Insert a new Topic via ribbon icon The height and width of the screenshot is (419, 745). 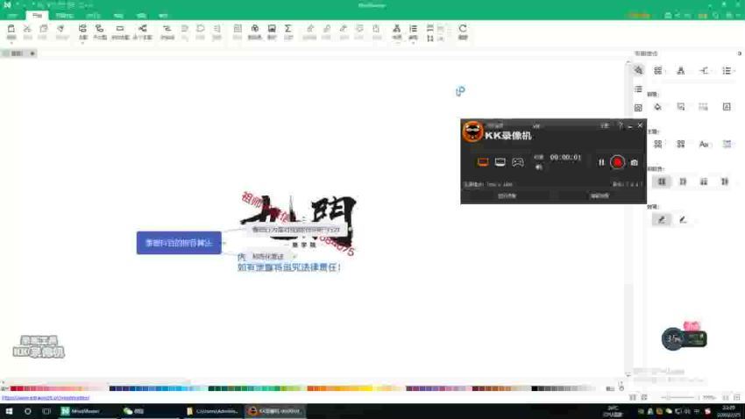[82, 29]
